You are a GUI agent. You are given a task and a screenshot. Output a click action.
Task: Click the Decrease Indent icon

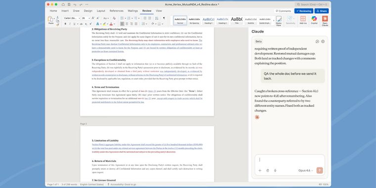[x=145, y=18]
